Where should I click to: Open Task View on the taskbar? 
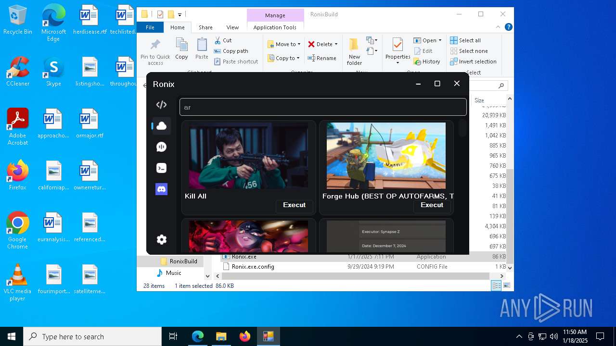[173, 336]
